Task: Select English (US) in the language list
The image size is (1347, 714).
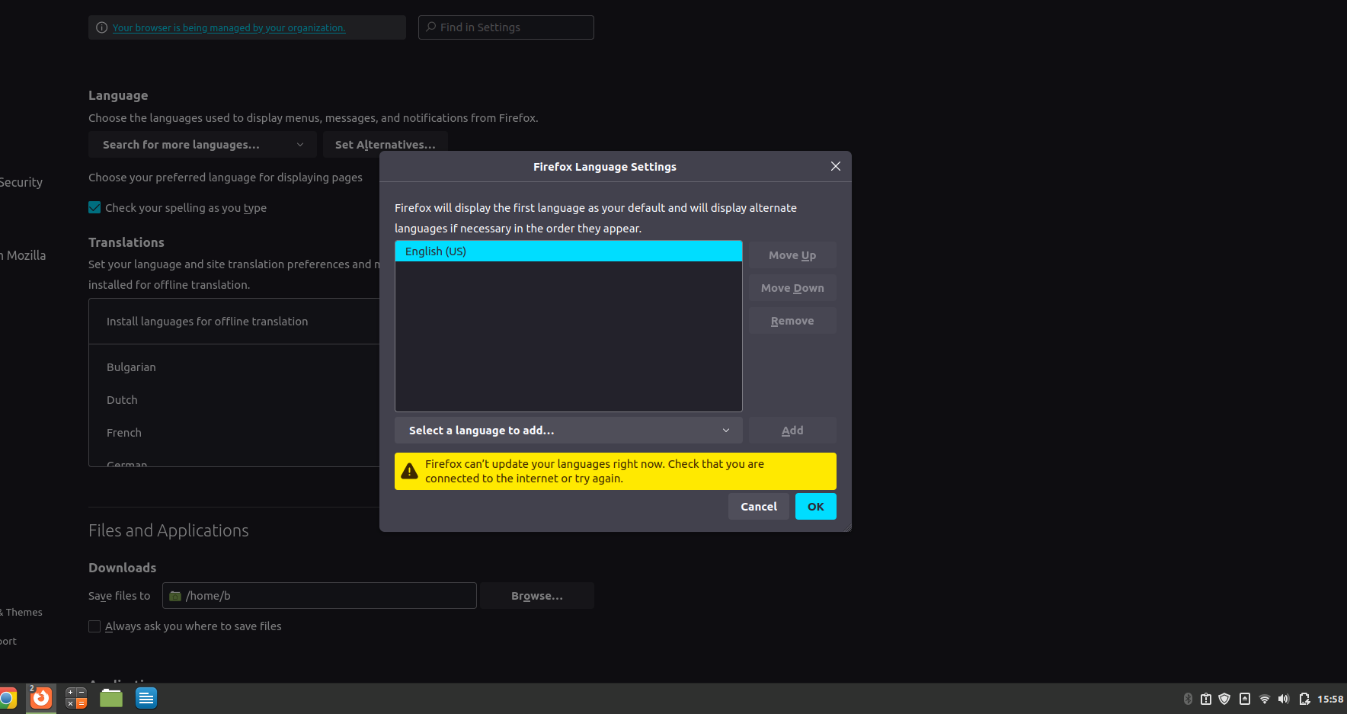Action: click(x=568, y=251)
